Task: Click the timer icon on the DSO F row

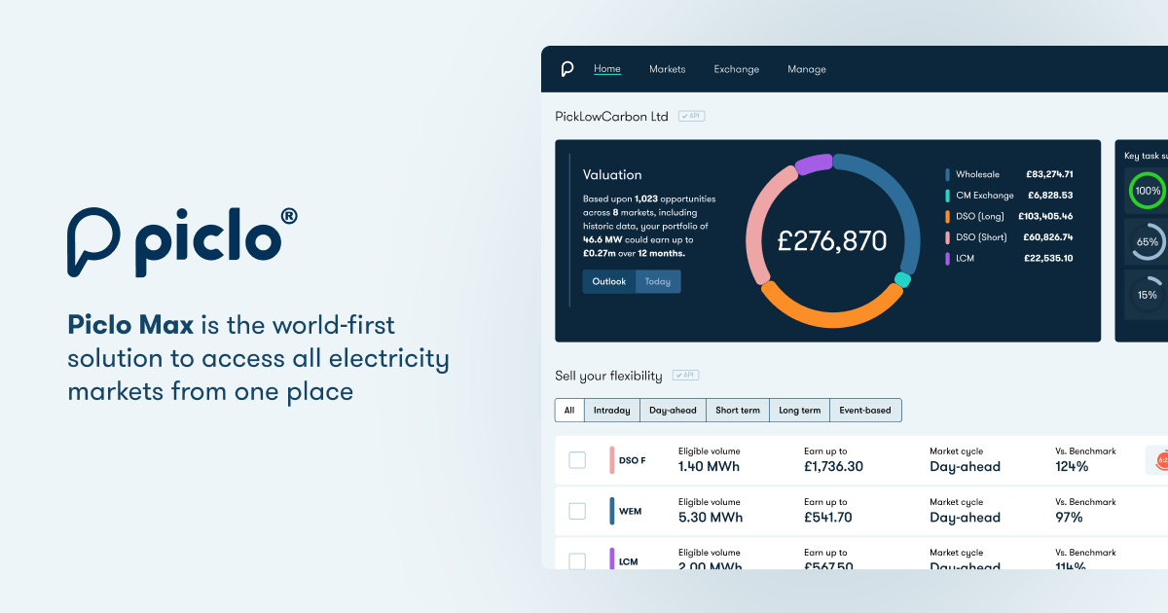Action: click(1162, 459)
